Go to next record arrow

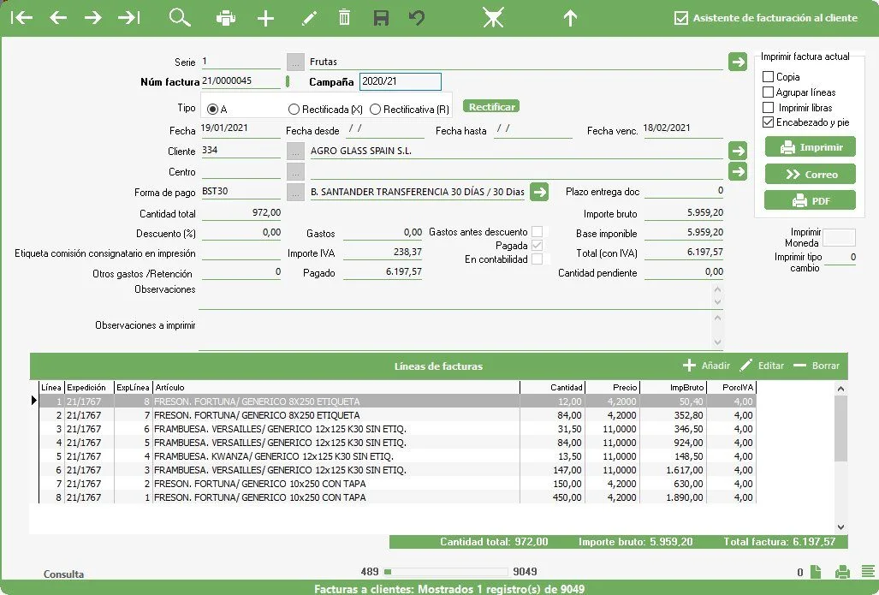pos(93,17)
